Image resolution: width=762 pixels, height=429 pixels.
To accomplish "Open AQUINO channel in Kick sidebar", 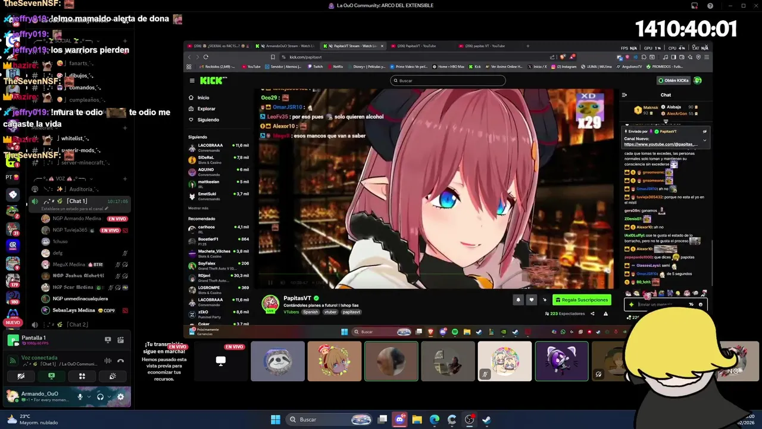I will point(219,171).
